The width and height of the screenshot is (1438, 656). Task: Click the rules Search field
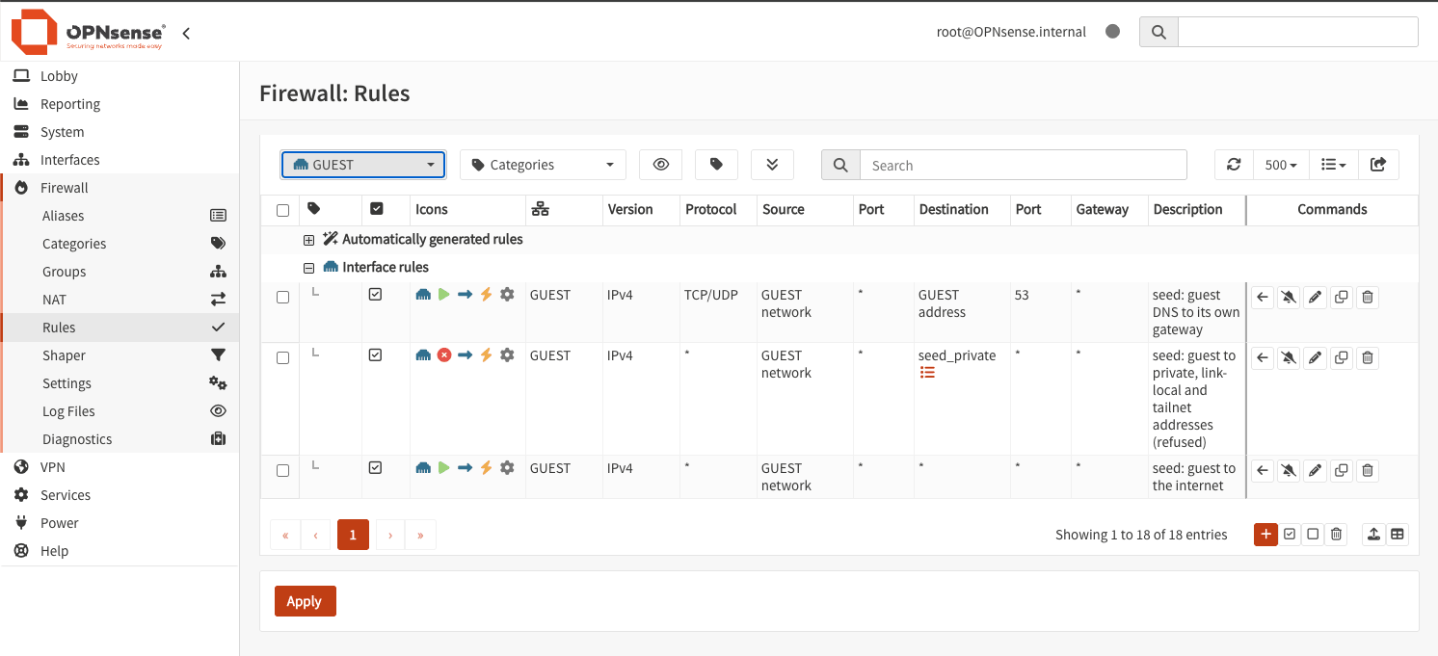coord(1023,165)
